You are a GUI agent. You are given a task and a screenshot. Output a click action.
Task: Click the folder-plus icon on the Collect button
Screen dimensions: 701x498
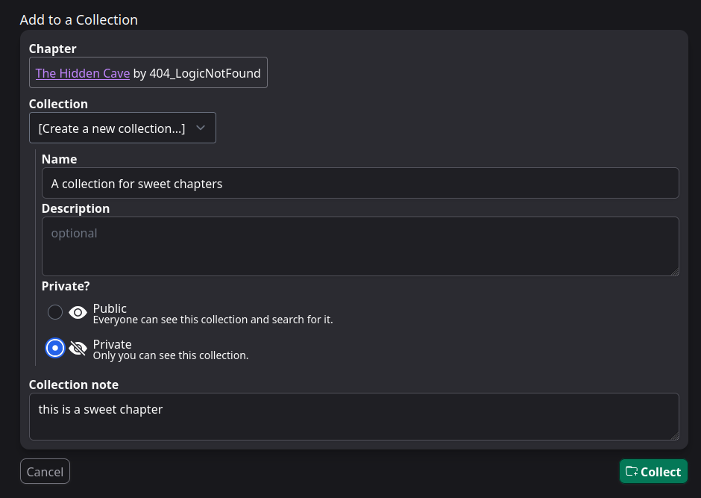(632, 471)
